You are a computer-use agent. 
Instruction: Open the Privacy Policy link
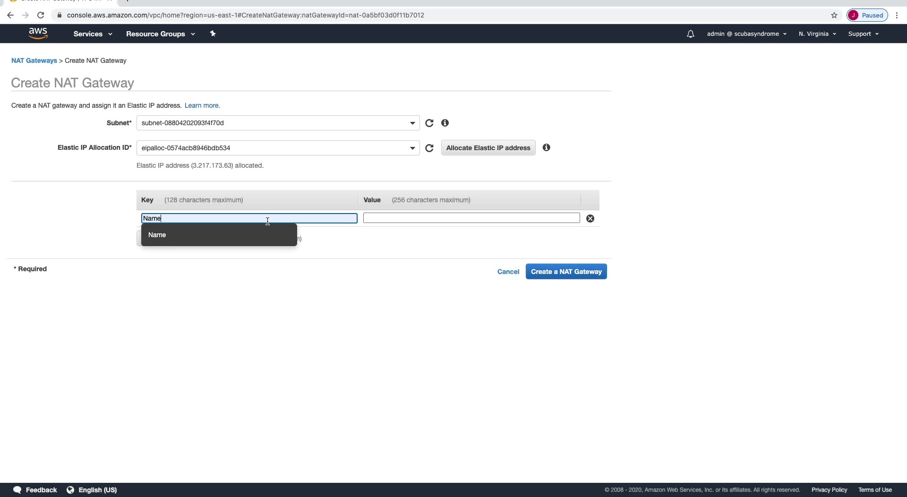[829, 490]
